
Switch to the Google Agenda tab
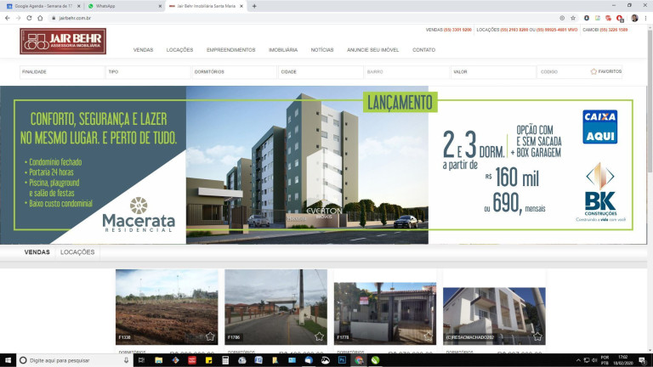(42, 6)
